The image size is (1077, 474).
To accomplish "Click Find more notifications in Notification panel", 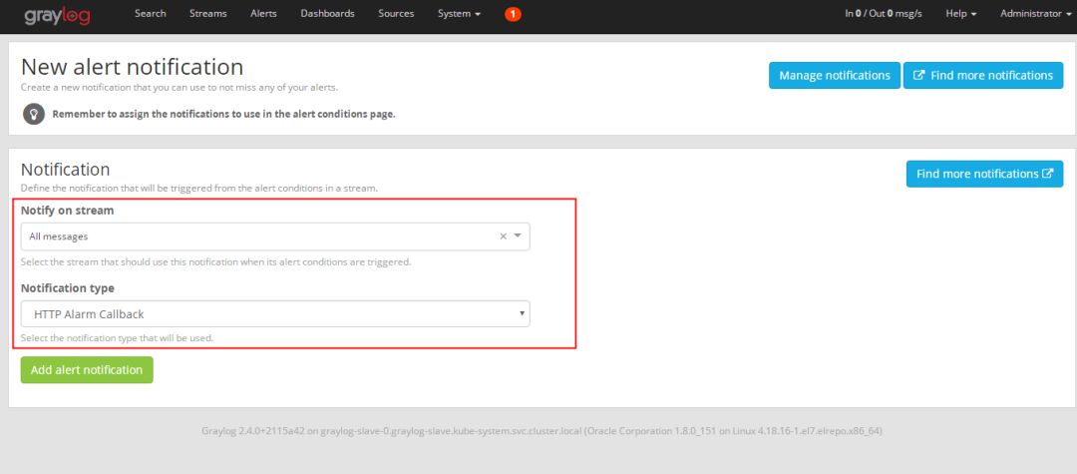I will 984,174.
